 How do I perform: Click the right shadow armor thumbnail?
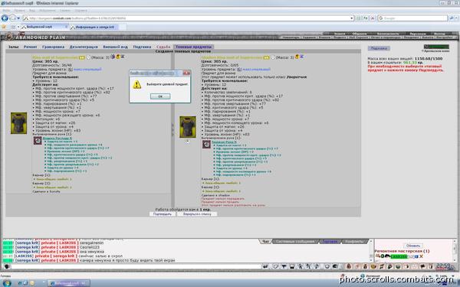click(x=188, y=127)
